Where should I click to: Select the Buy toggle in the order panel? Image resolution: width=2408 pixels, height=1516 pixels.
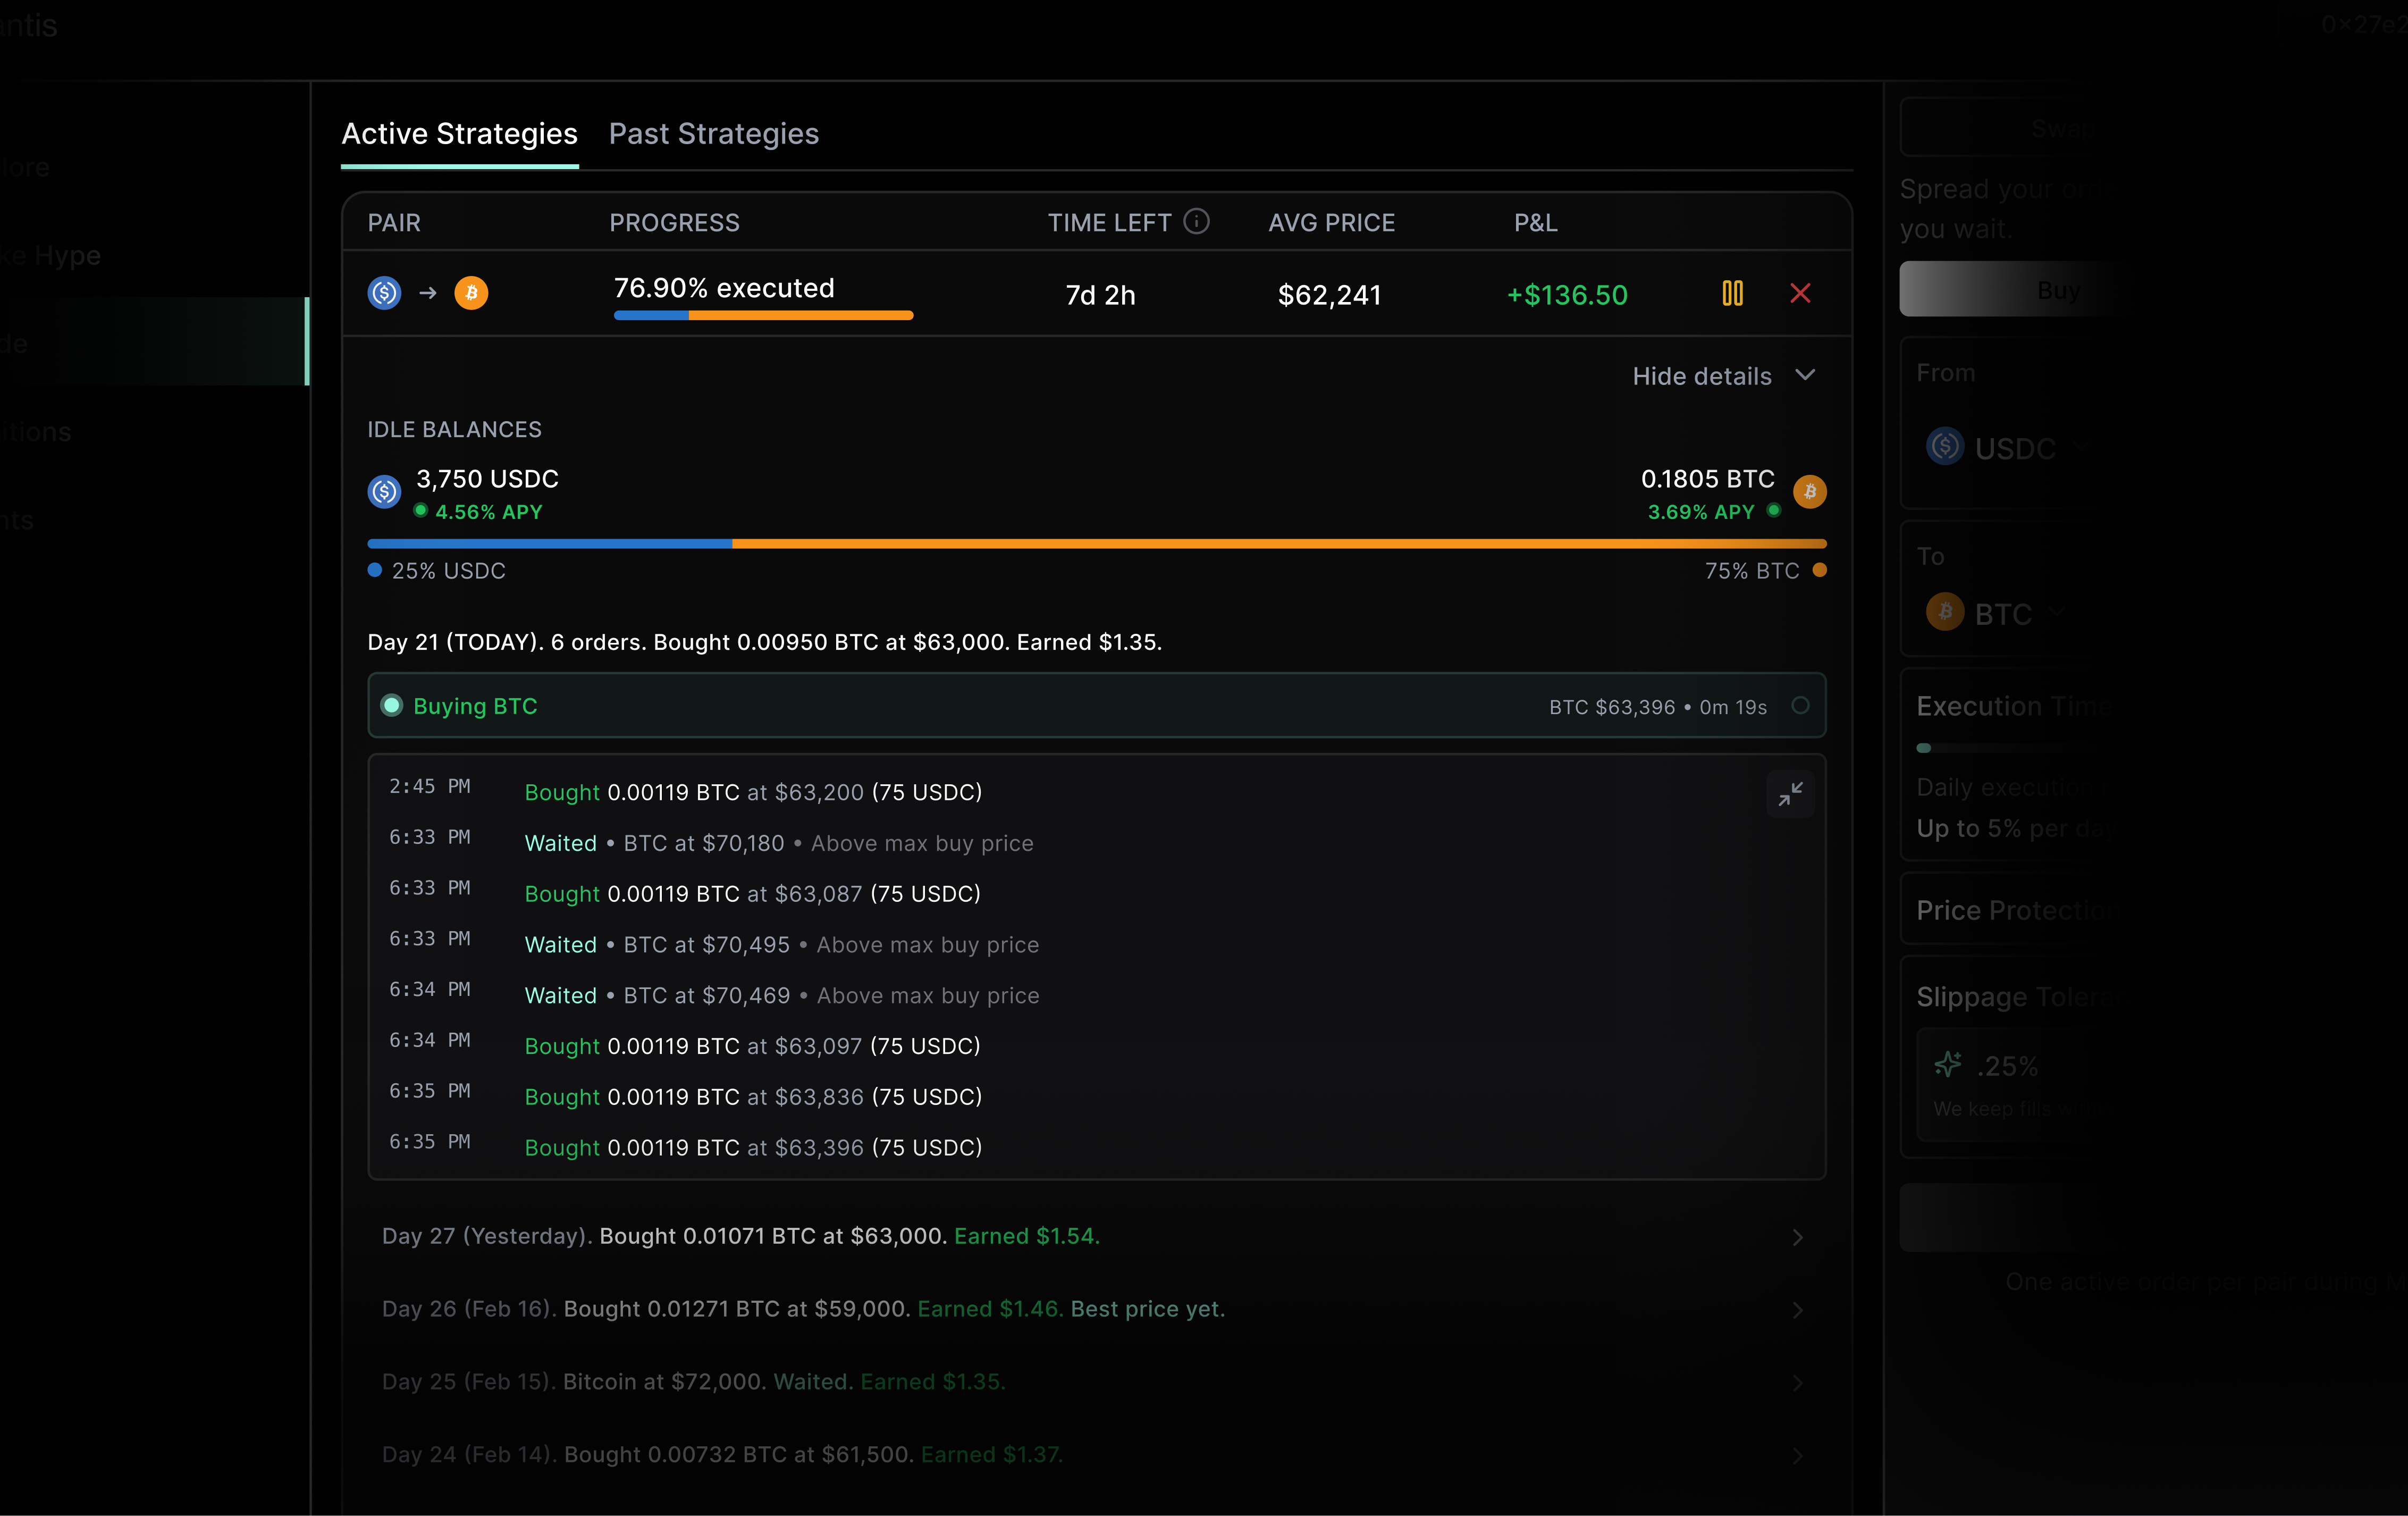[2058, 289]
